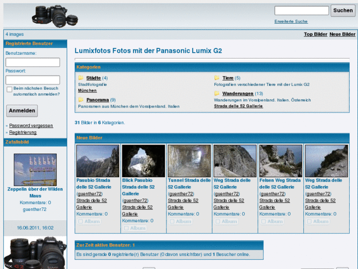This screenshot has width=358, height=269.
Task: Click the Panorama category folder icon
Action: (x=81, y=100)
